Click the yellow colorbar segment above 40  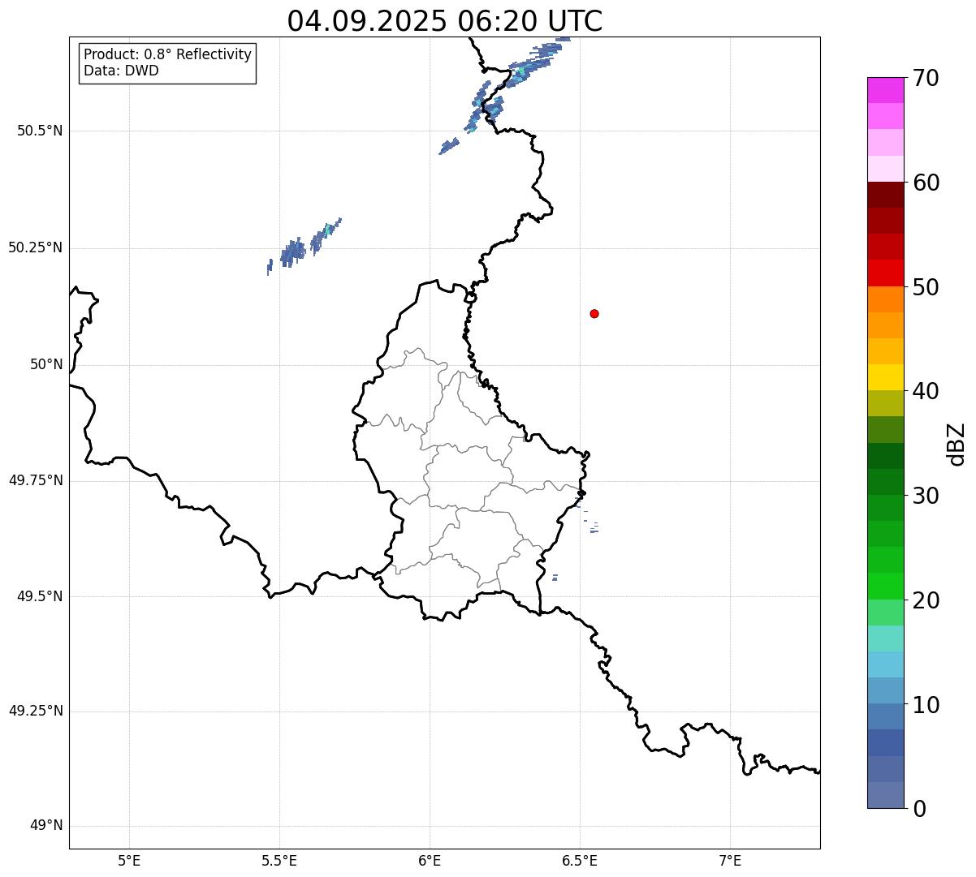point(885,377)
